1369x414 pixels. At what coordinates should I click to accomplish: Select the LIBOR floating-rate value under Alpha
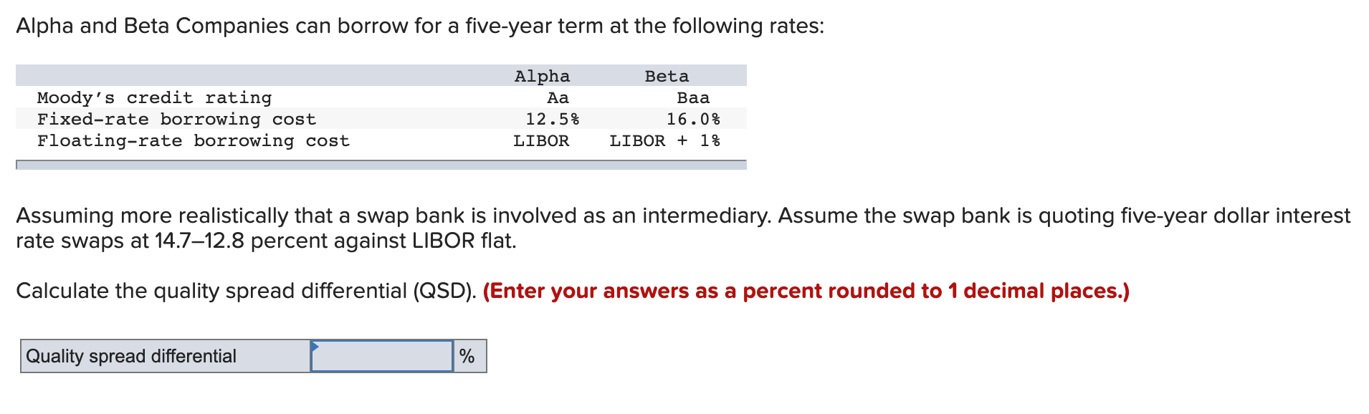541,140
